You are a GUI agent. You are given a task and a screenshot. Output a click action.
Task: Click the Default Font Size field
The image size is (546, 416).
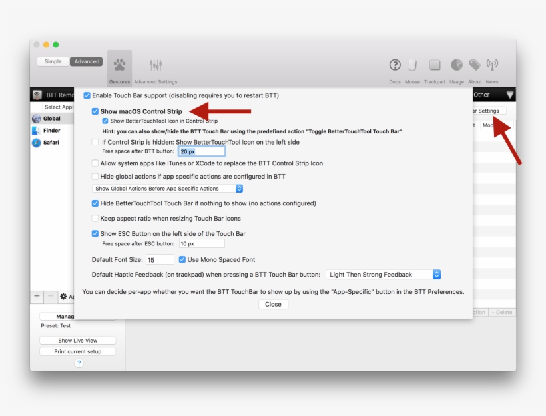160,260
